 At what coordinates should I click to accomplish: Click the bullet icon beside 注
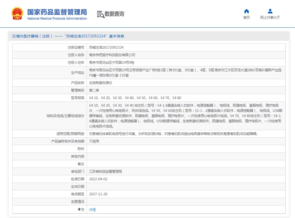coord(79,209)
